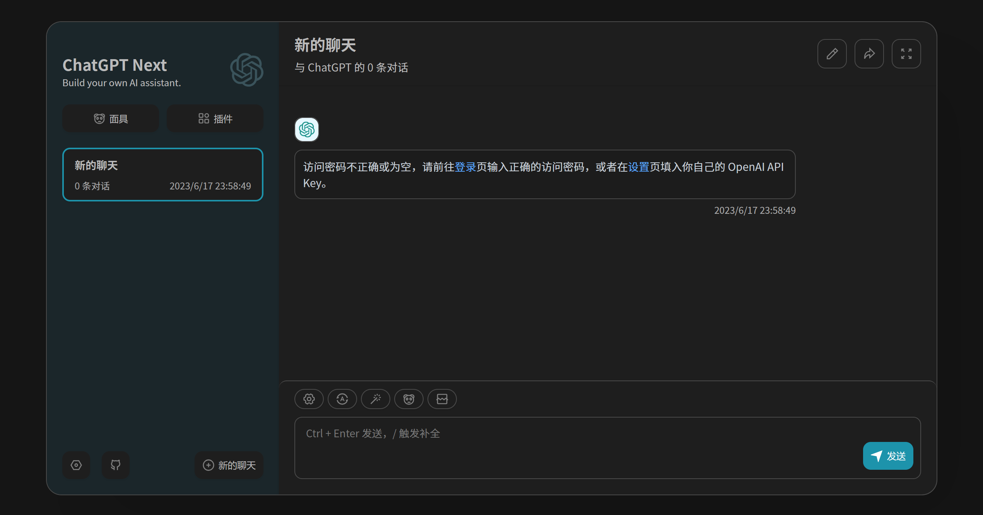Toggle fullscreen with the expand icon

click(x=906, y=54)
